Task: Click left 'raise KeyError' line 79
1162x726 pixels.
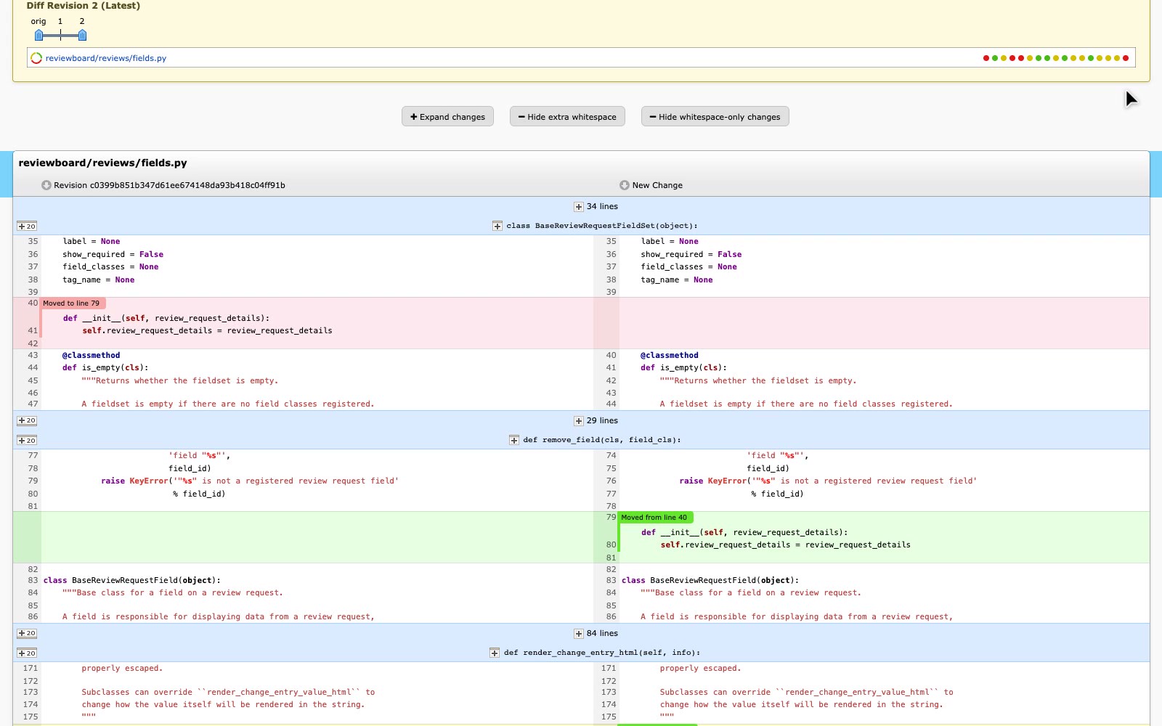Action: [250, 481]
